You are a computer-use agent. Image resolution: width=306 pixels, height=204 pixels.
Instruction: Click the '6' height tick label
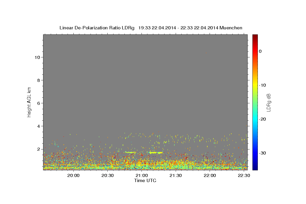pos(39,103)
